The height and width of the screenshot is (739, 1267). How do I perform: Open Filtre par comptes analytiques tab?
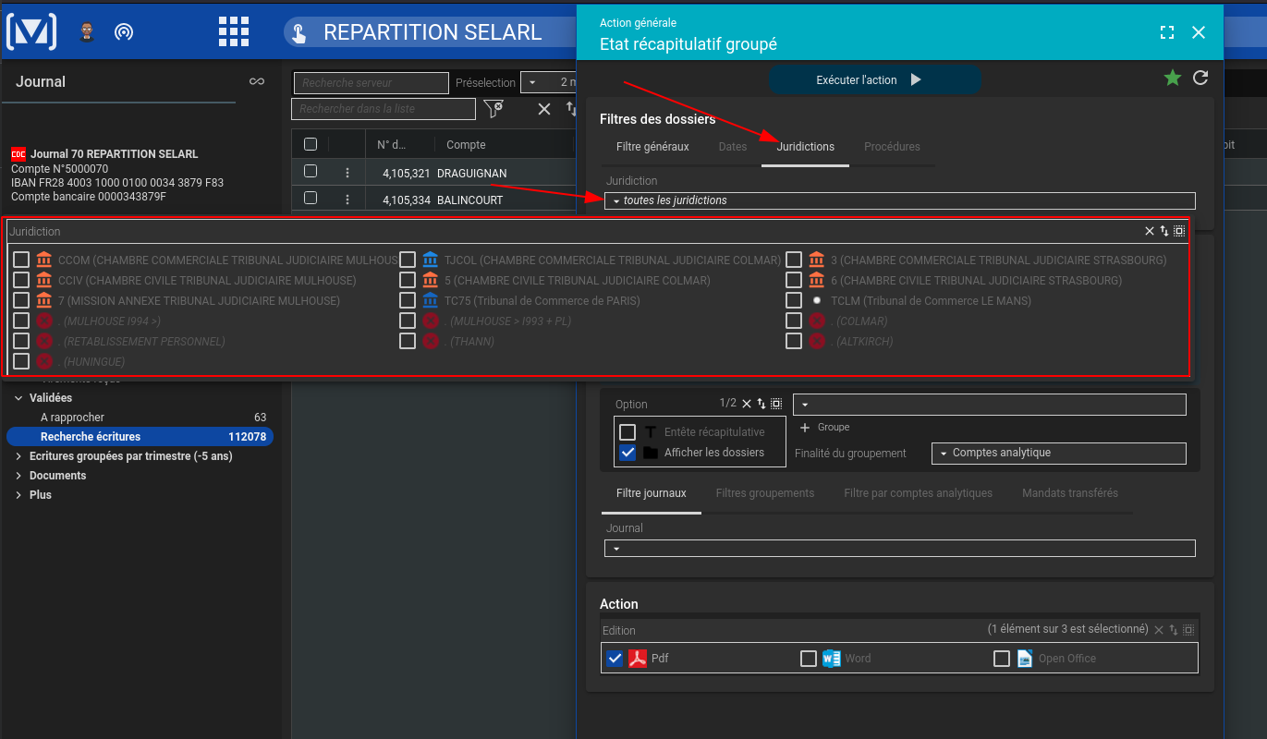coord(919,493)
